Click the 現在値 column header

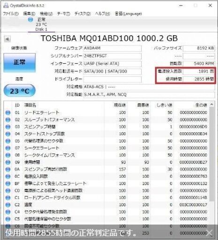tap(120, 105)
